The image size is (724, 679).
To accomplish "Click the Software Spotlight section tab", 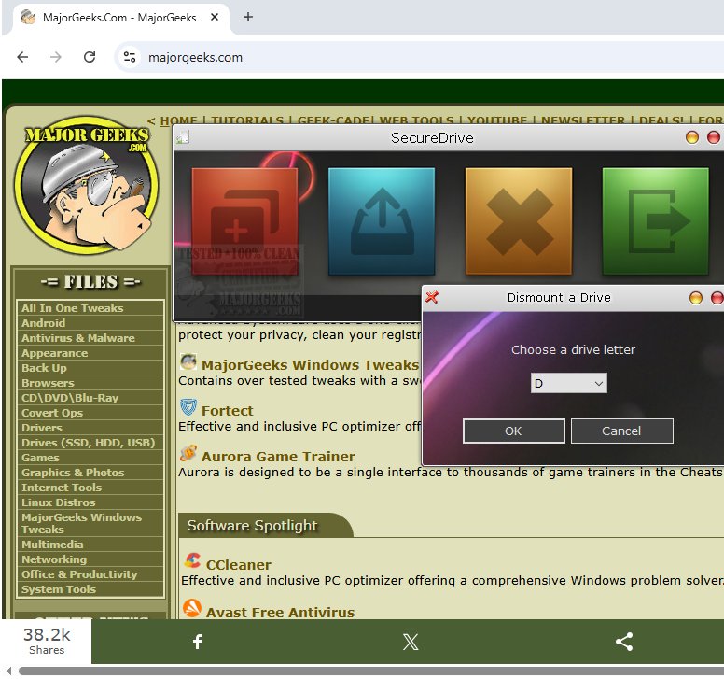I will tap(265, 525).
